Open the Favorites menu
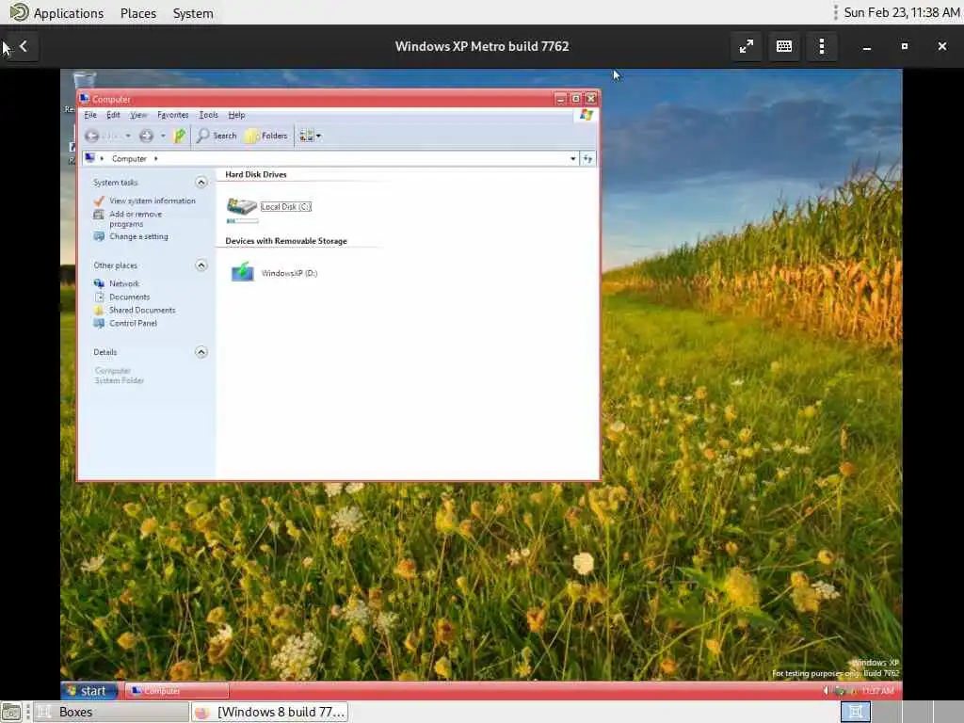 pyautogui.click(x=173, y=115)
